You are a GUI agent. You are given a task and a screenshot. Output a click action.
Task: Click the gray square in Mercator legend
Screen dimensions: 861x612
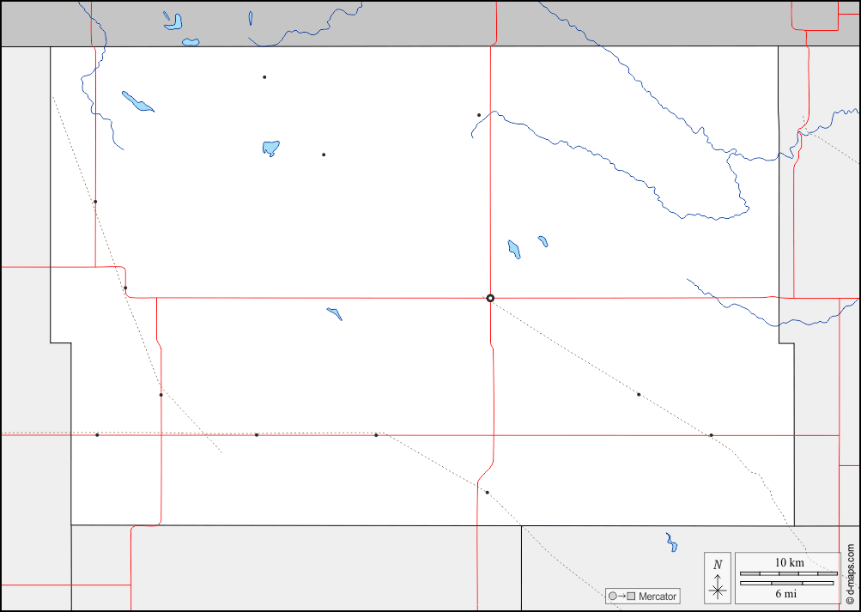click(631, 597)
